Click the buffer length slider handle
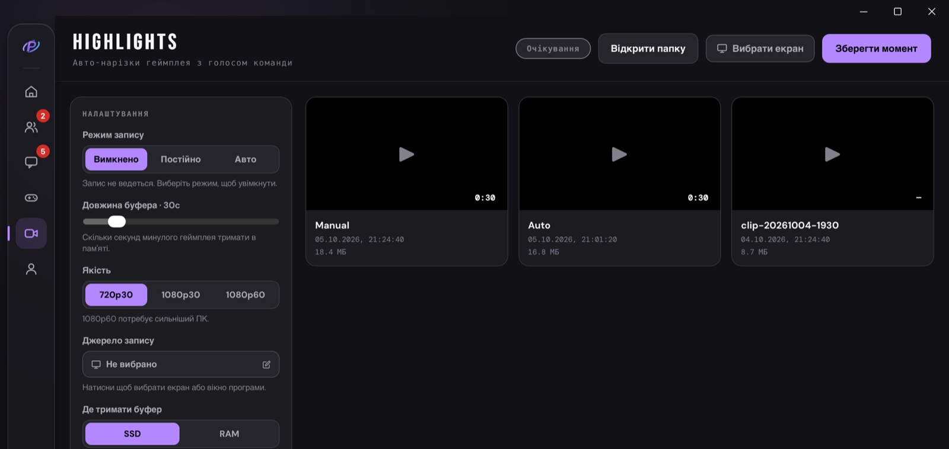Viewport: 949px width, 449px height. [x=117, y=222]
